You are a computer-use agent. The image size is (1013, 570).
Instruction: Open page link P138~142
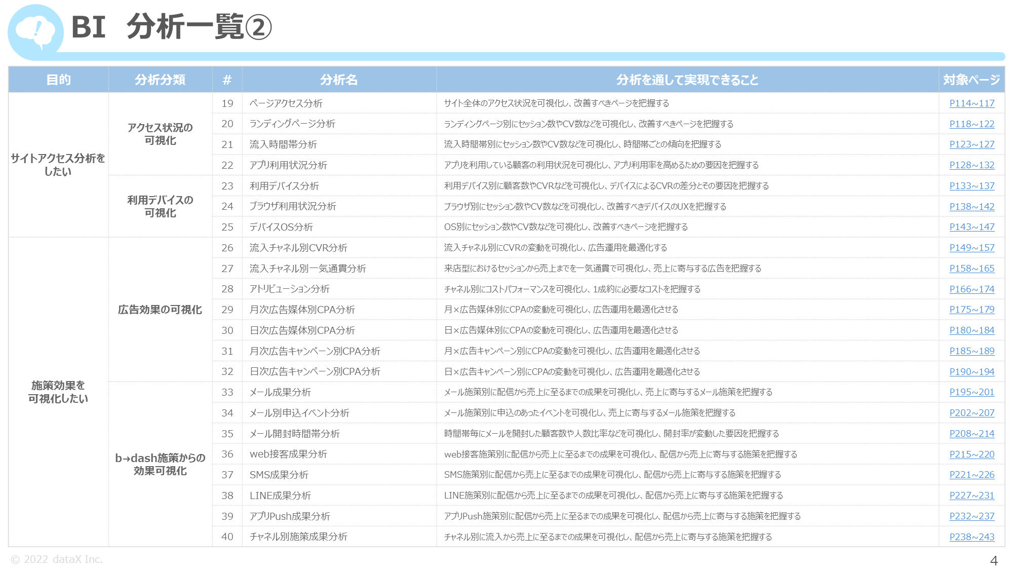click(971, 207)
